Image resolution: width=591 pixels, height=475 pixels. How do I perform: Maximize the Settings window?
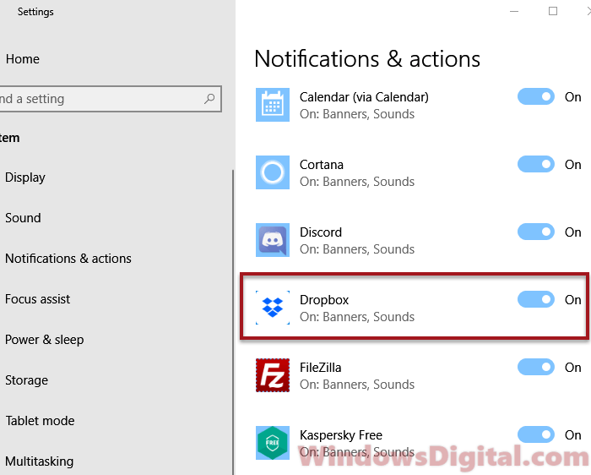pos(553,11)
